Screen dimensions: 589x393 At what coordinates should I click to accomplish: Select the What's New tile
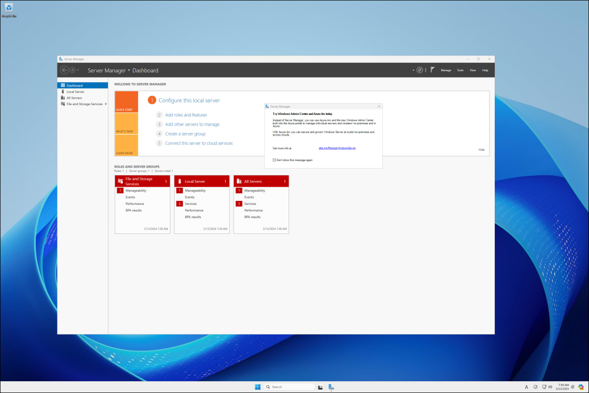pos(127,124)
